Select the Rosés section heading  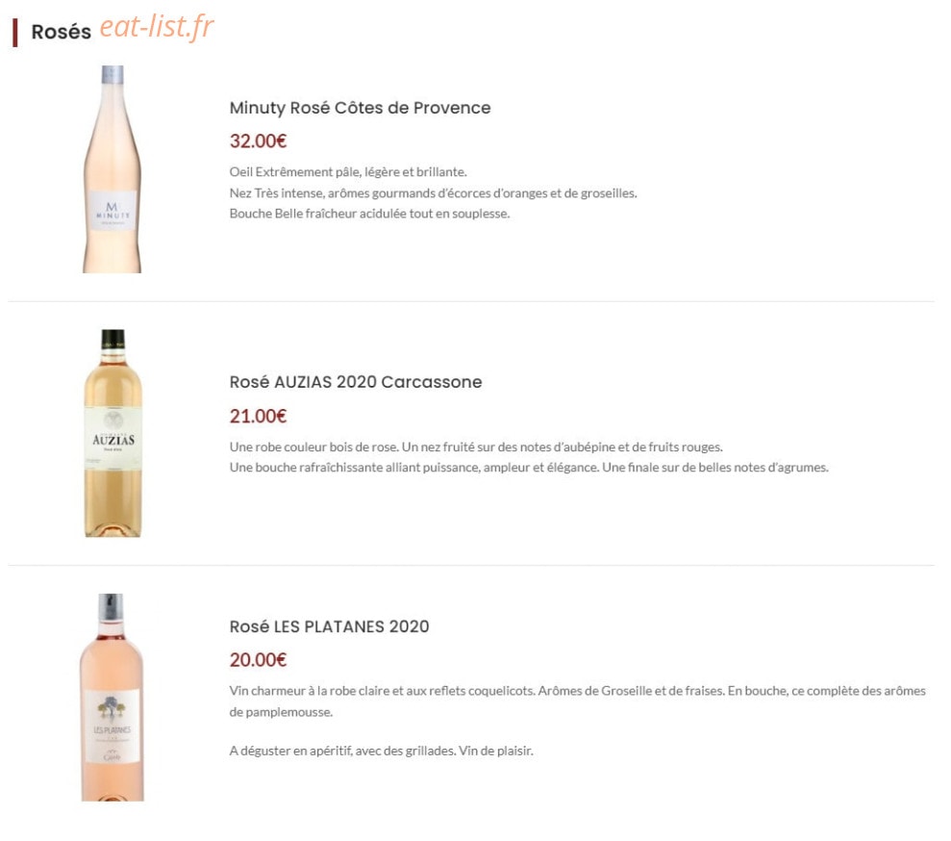point(61,32)
